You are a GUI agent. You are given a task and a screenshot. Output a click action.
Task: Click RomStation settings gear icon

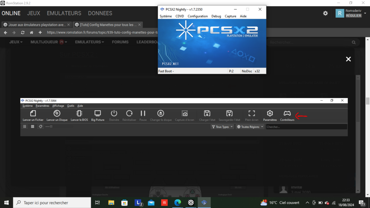tap(325, 13)
